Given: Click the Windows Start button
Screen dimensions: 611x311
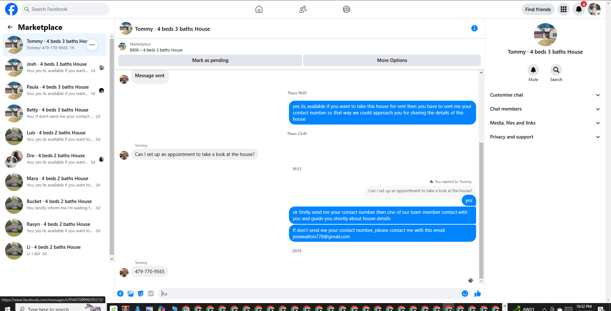Looking at the screenshot, I should click(x=8, y=308).
